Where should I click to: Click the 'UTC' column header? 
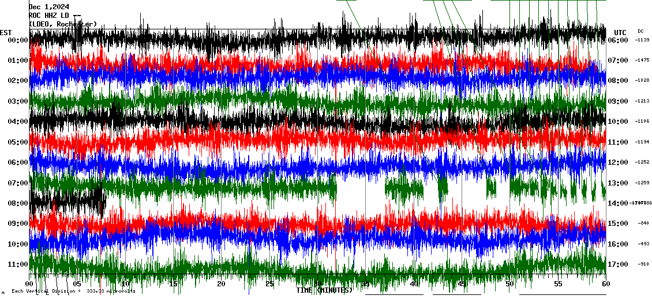pos(620,32)
